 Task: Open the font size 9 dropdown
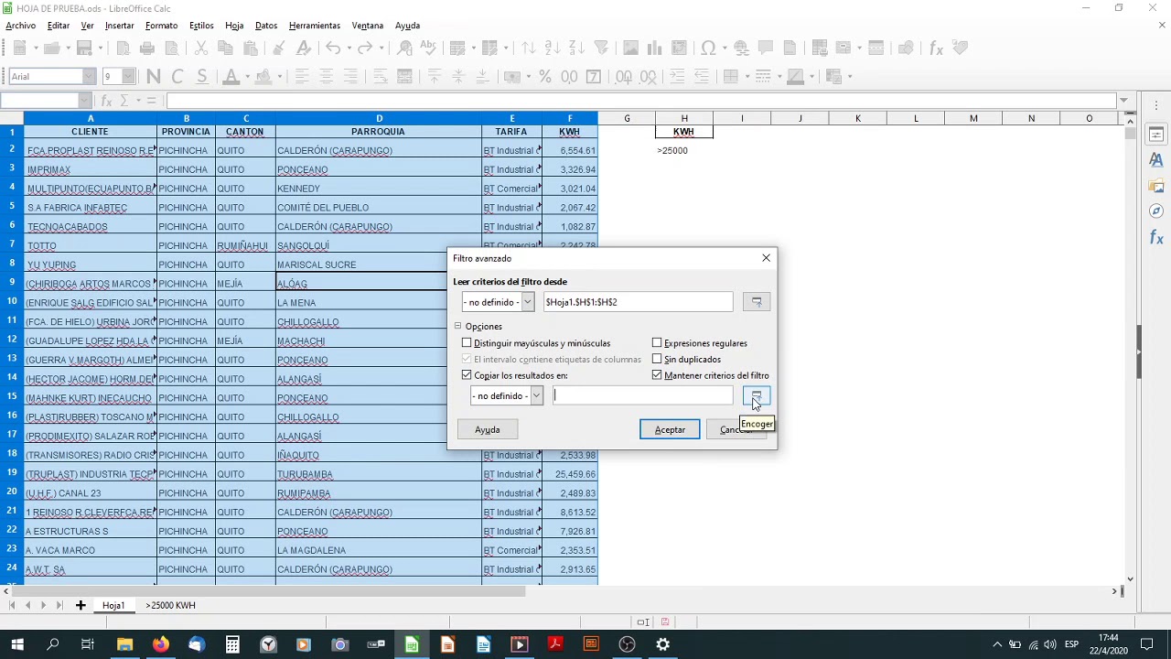pyautogui.click(x=129, y=77)
